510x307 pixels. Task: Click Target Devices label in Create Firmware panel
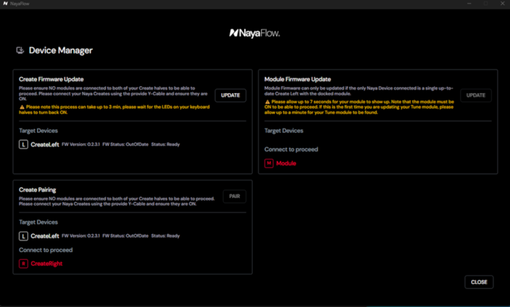(x=38, y=131)
